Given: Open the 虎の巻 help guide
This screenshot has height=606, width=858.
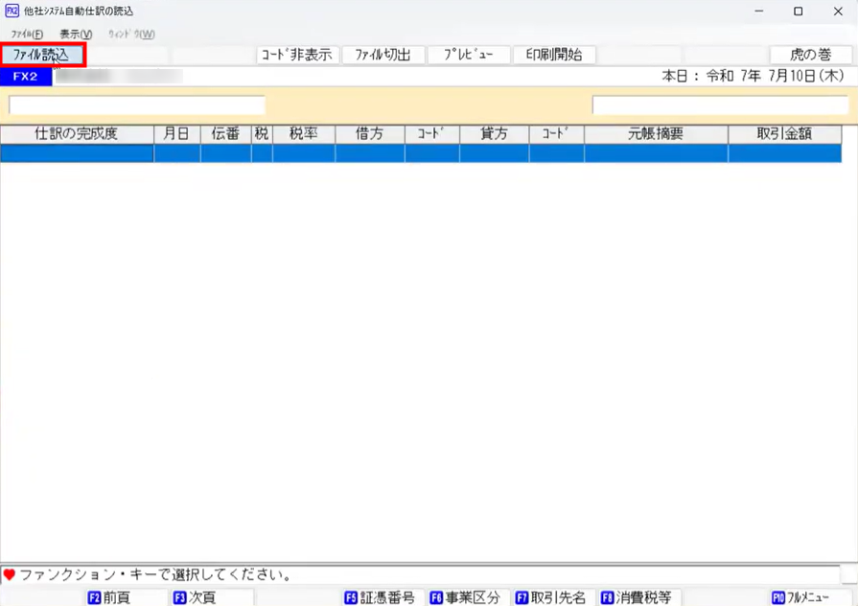Looking at the screenshot, I should pyautogui.click(x=811, y=55).
